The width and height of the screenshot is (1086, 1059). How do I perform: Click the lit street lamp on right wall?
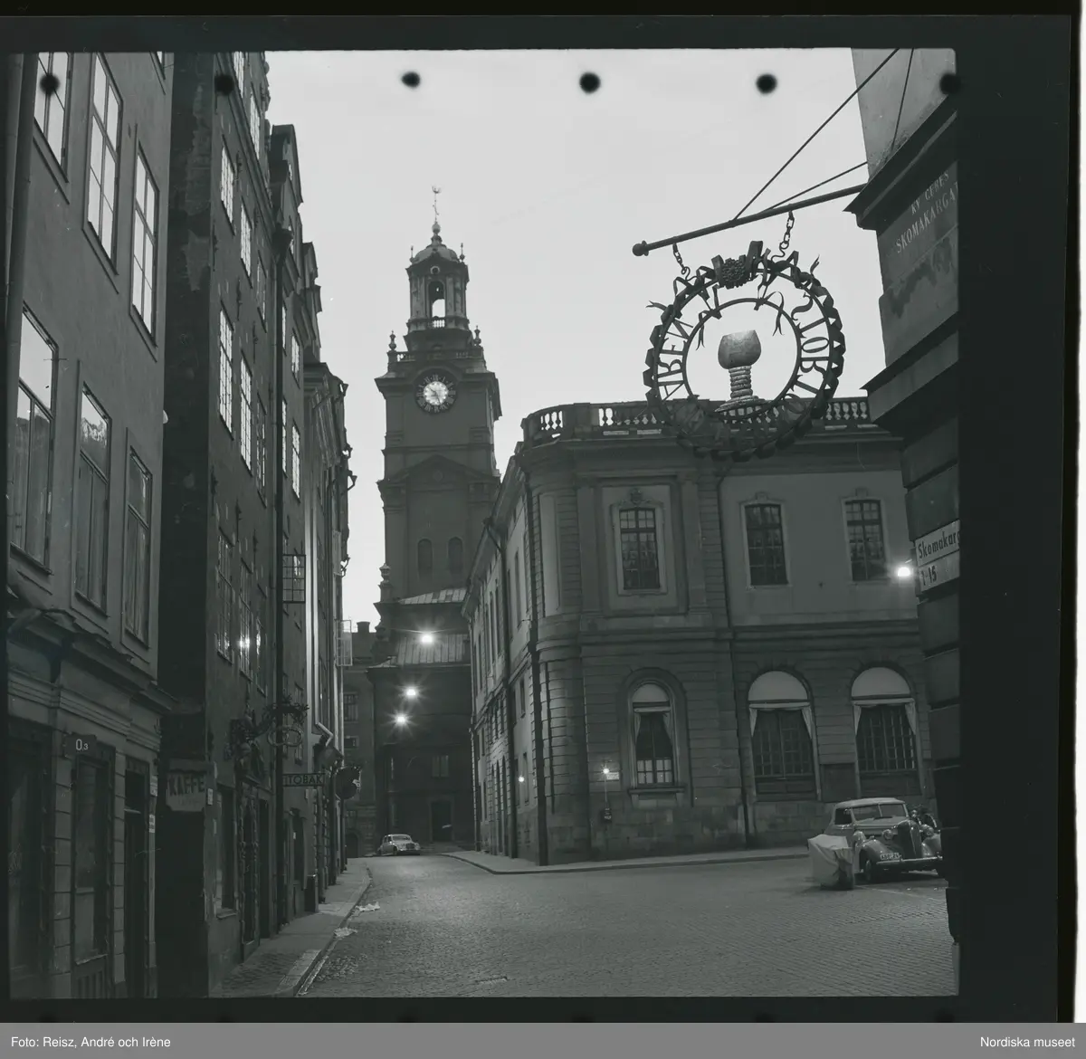tap(902, 570)
